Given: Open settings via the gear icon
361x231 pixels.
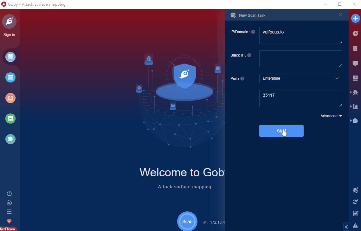Looking at the screenshot, I should (x=9, y=203).
